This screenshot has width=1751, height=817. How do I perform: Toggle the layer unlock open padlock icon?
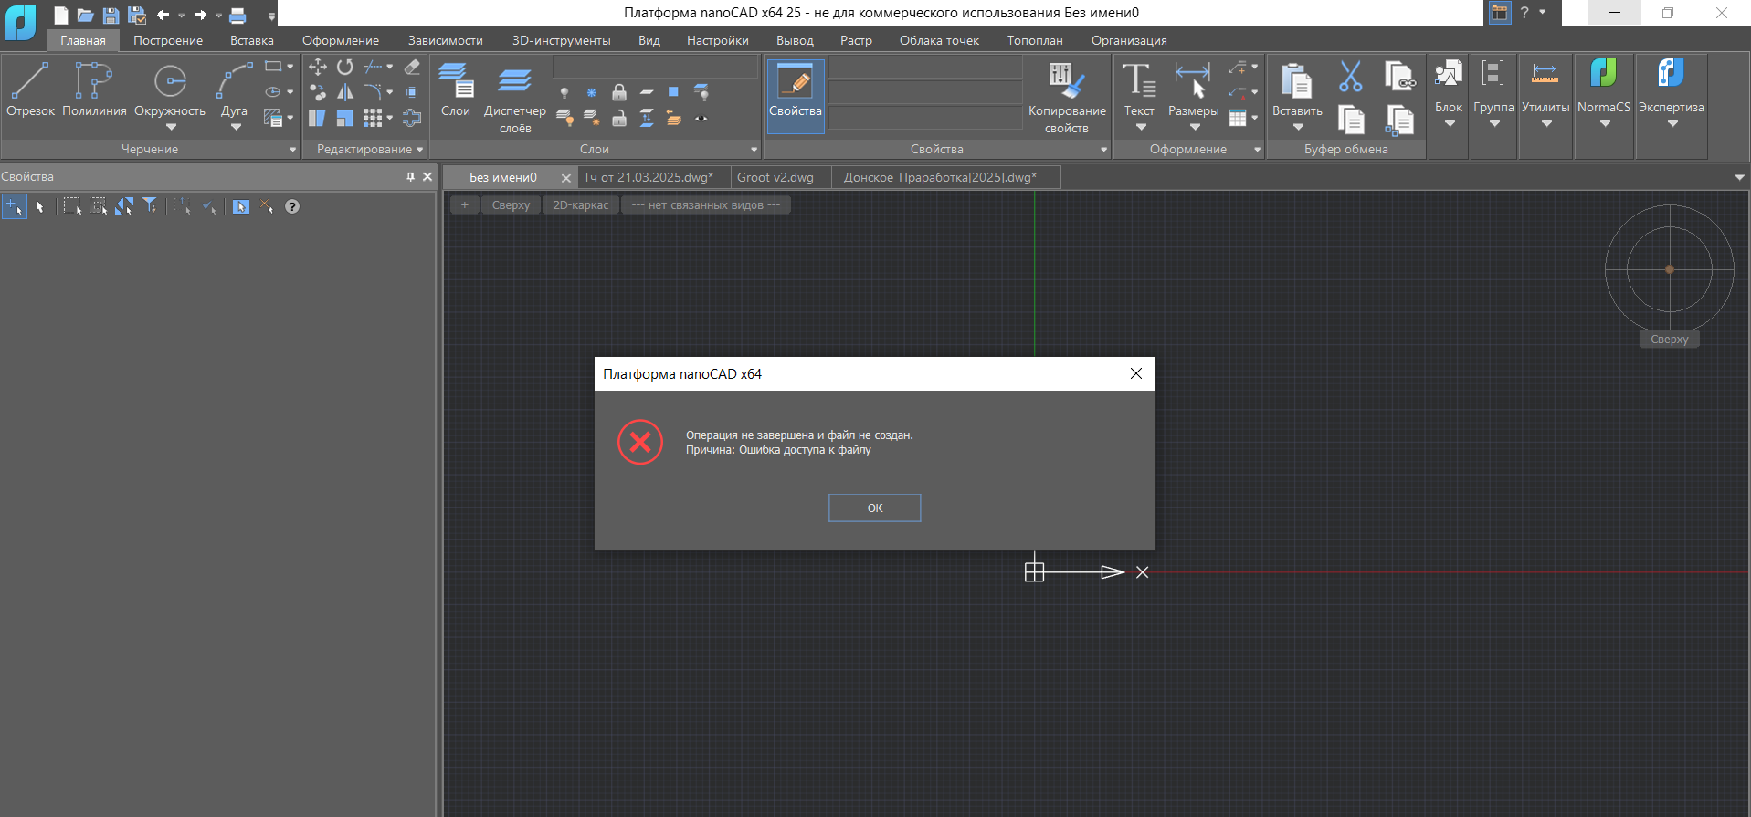coord(619,118)
